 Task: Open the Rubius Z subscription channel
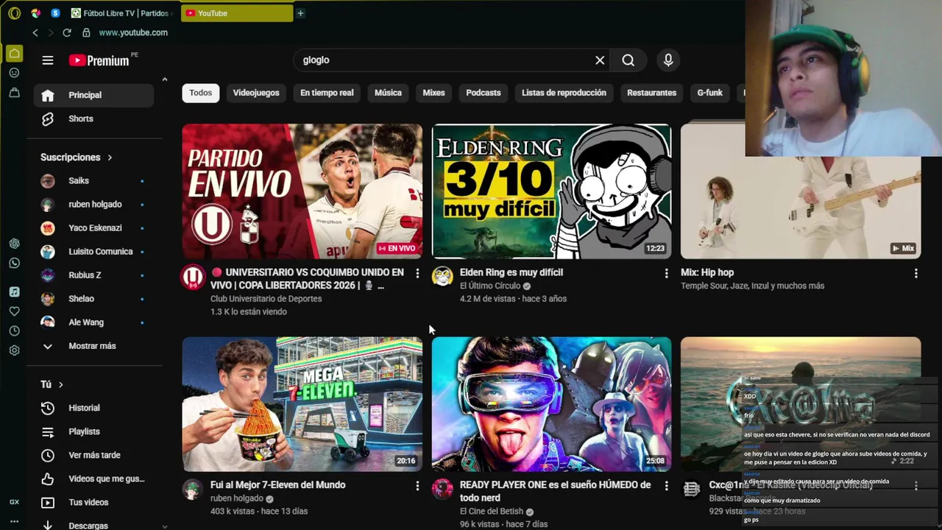coord(93,275)
